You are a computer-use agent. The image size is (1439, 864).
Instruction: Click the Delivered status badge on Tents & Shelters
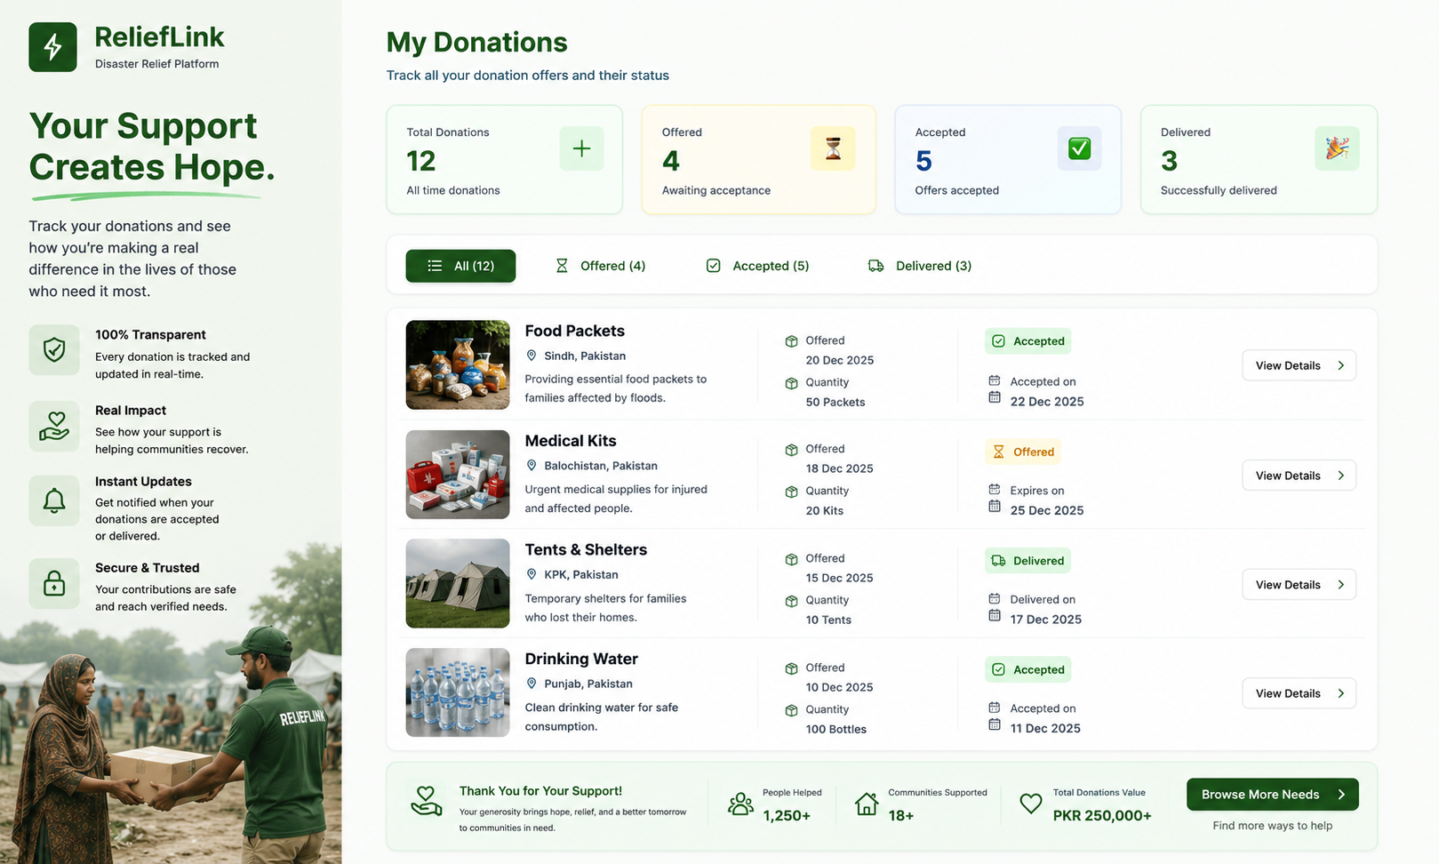point(1027,561)
